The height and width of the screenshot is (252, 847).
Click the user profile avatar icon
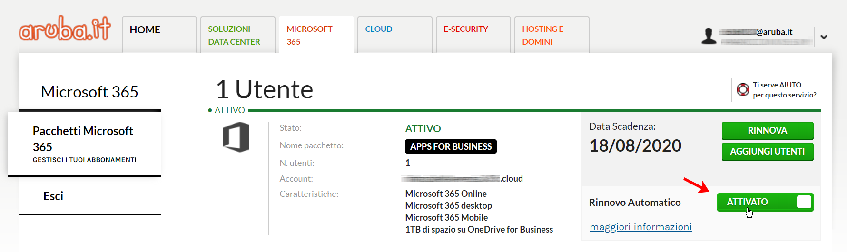click(x=709, y=36)
